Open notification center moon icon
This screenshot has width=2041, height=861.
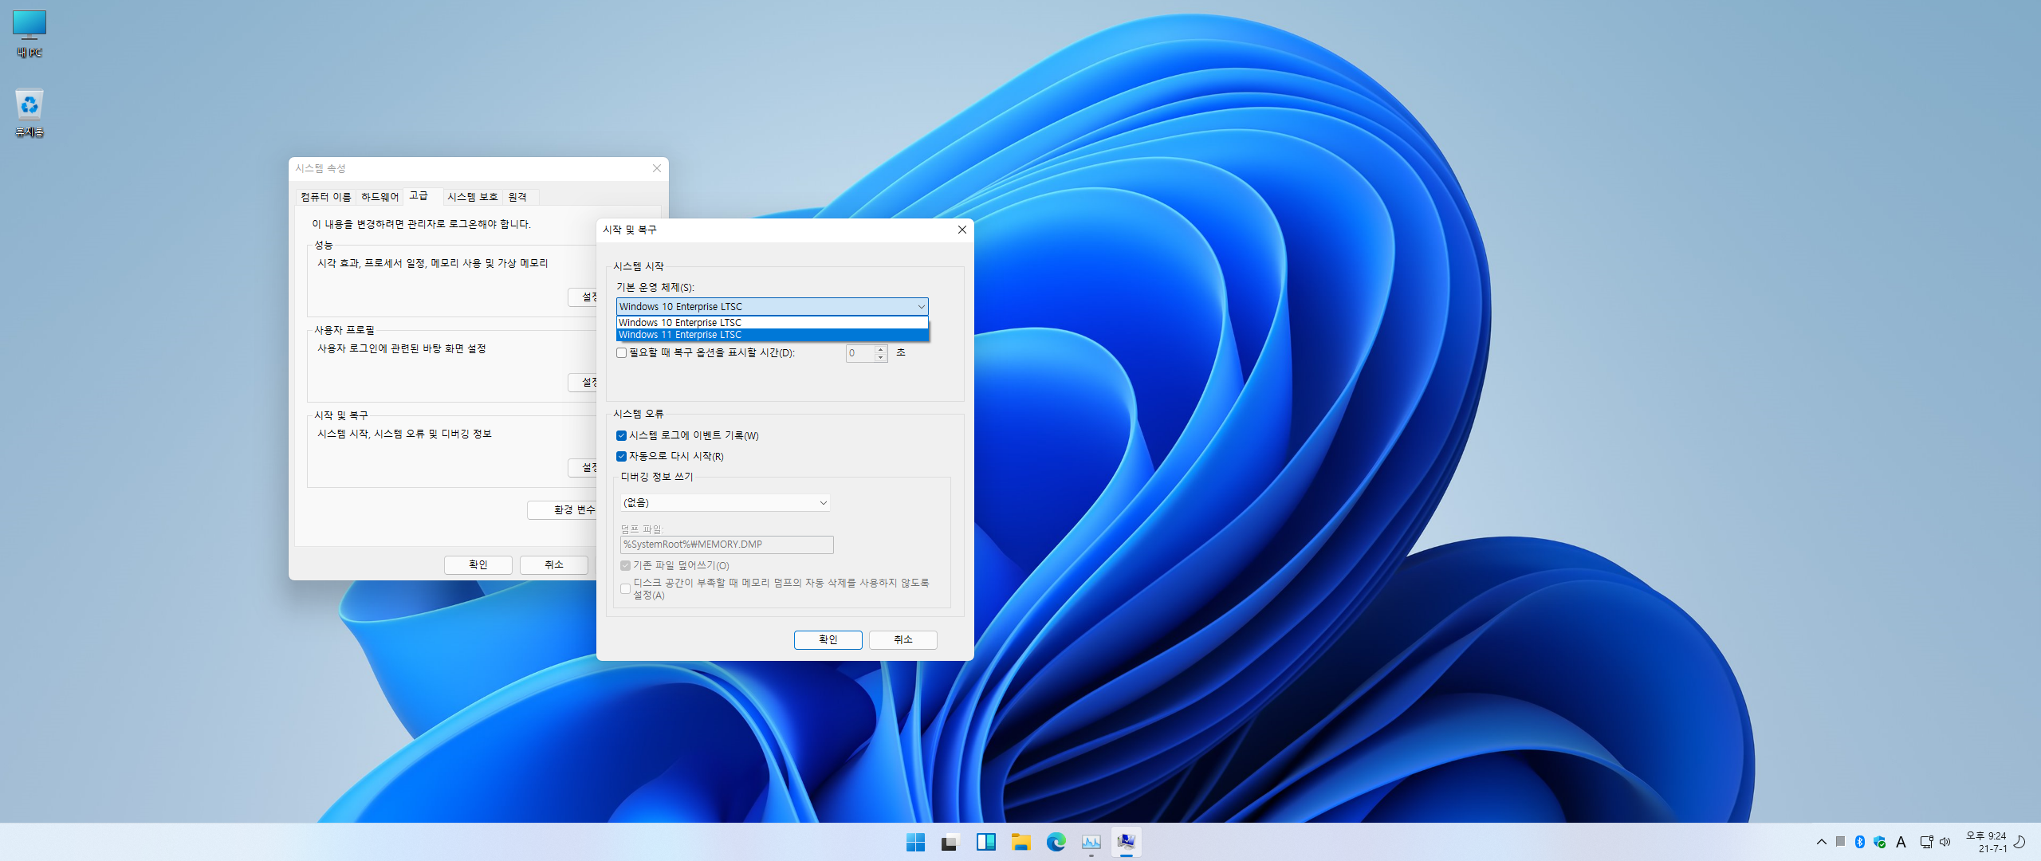pyautogui.click(x=2020, y=842)
